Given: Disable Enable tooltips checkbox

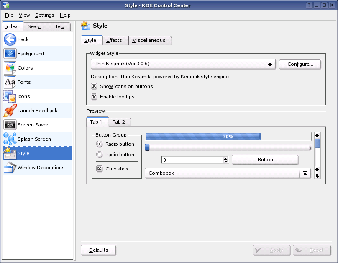Looking at the screenshot, I should (x=94, y=96).
